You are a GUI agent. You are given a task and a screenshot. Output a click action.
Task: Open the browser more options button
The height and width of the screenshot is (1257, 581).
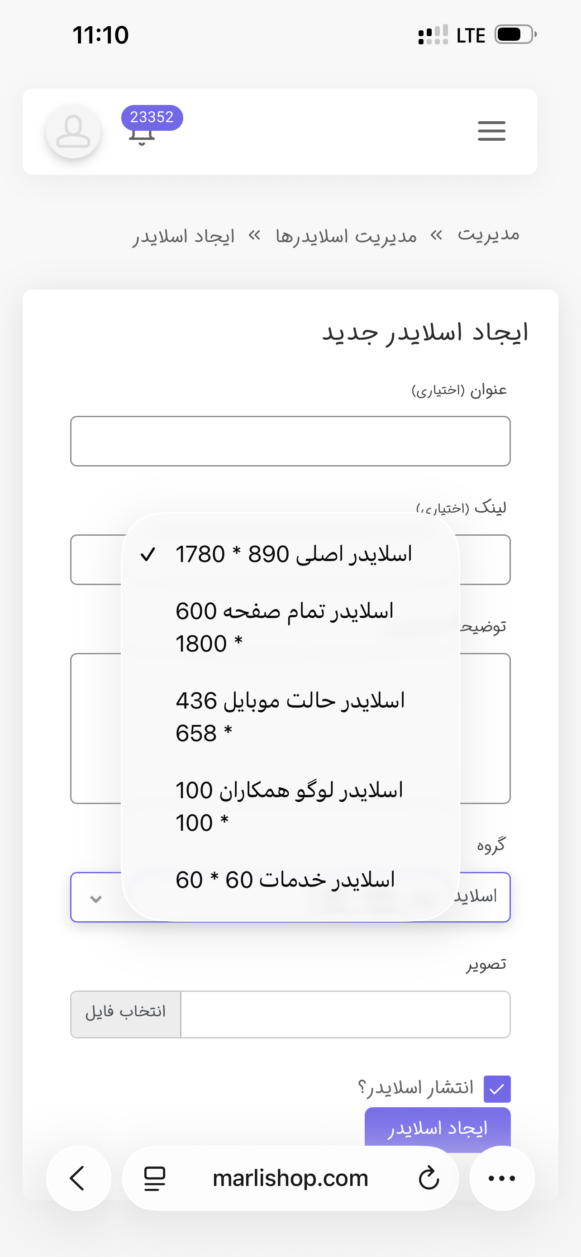pyautogui.click(x=501, y=1178)
